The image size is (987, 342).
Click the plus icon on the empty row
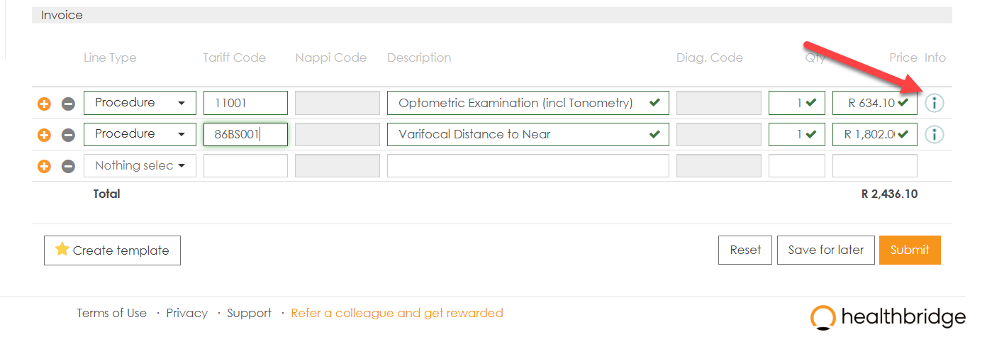(44, 166)
